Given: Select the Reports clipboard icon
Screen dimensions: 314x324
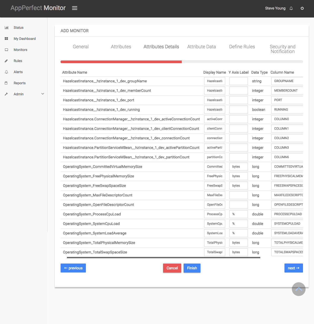Looking at the screenshot, I should click(6, 83).
